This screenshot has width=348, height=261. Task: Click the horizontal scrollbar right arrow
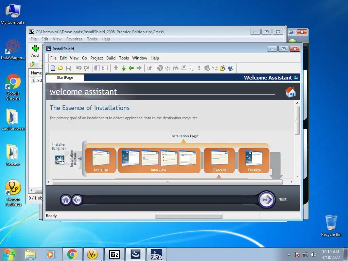coord(291,182)
